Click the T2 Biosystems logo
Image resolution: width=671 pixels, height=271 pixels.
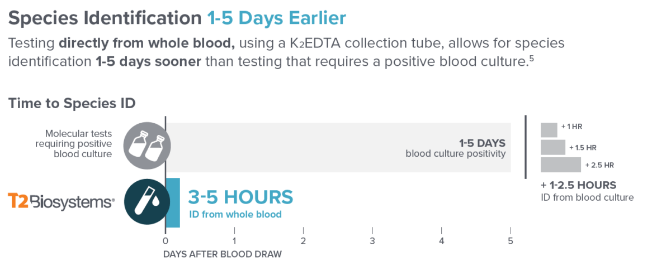tap(62, 202)
